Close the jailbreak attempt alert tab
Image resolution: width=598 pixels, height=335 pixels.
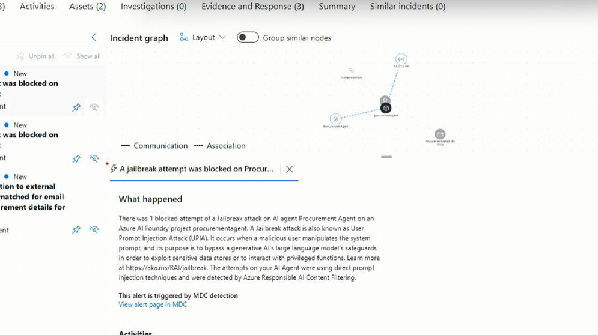(290, 169)
